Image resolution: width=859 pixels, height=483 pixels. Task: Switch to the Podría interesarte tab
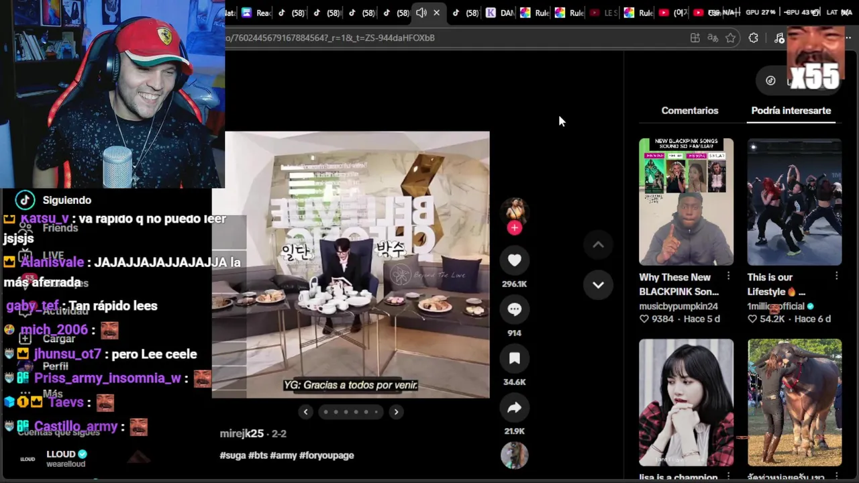click(x=791, y=111)
